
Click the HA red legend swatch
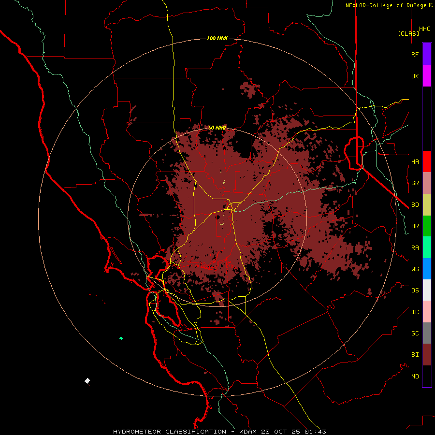click(x=427, y=161)
